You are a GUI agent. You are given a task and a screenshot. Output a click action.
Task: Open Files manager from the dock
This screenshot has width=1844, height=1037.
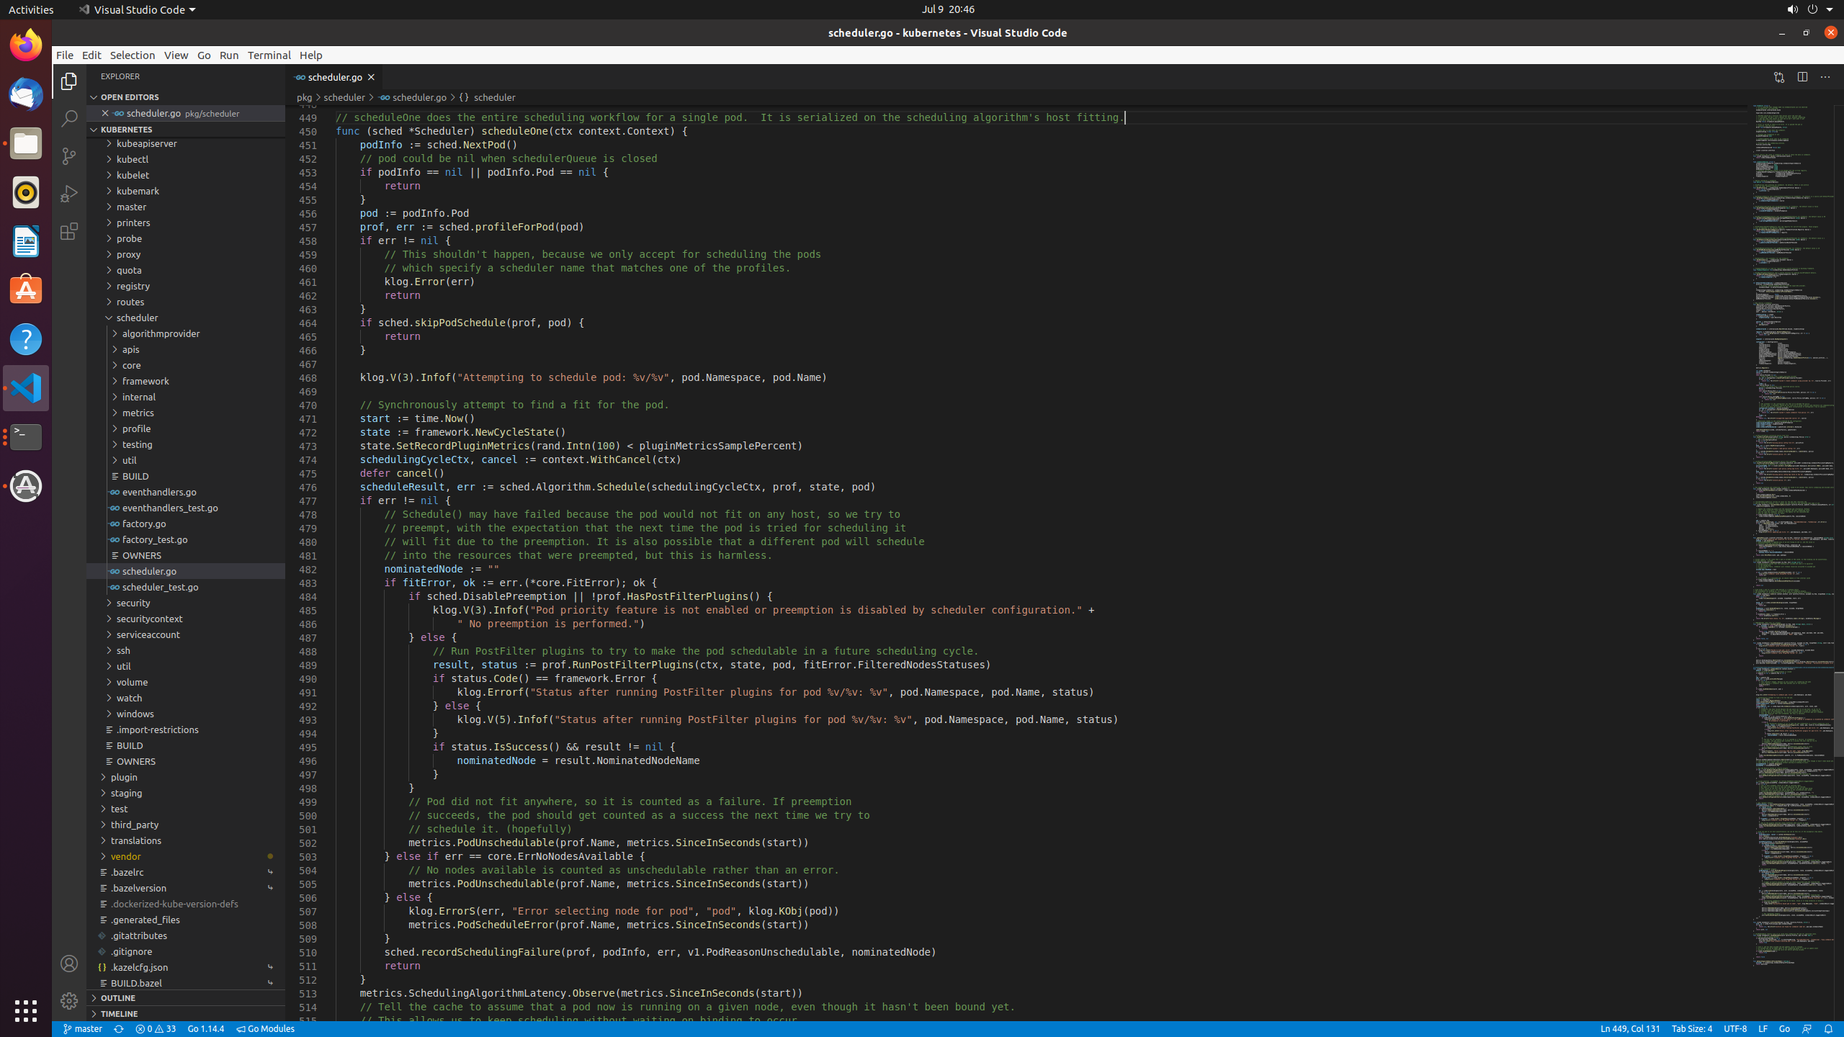[26, 143]
